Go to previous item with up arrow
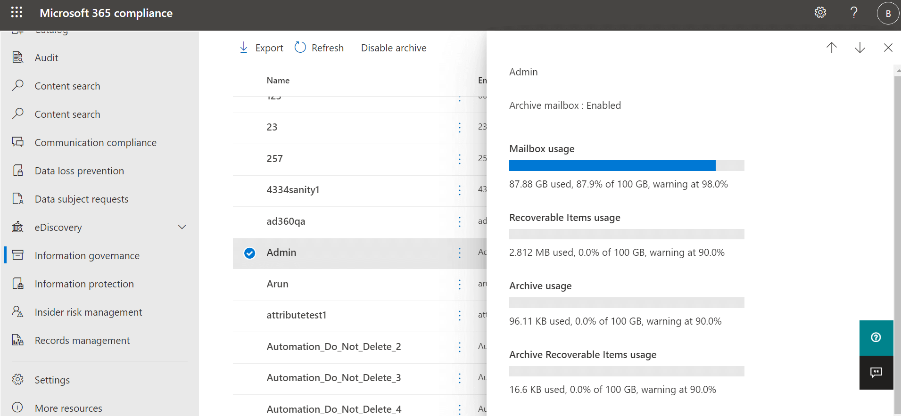 tap(832, 48)
